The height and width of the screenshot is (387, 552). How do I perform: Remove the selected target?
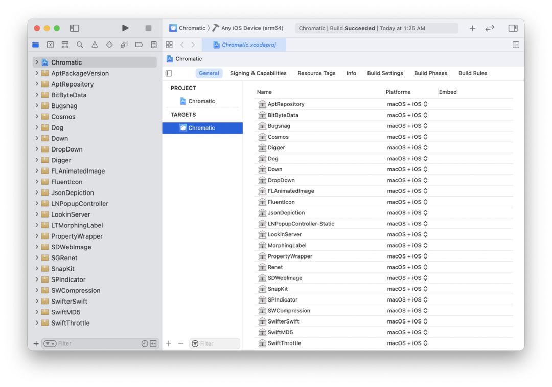(181, 343)
